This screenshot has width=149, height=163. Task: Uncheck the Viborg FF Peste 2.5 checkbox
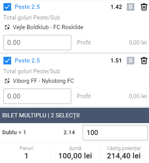pos(7,61)
